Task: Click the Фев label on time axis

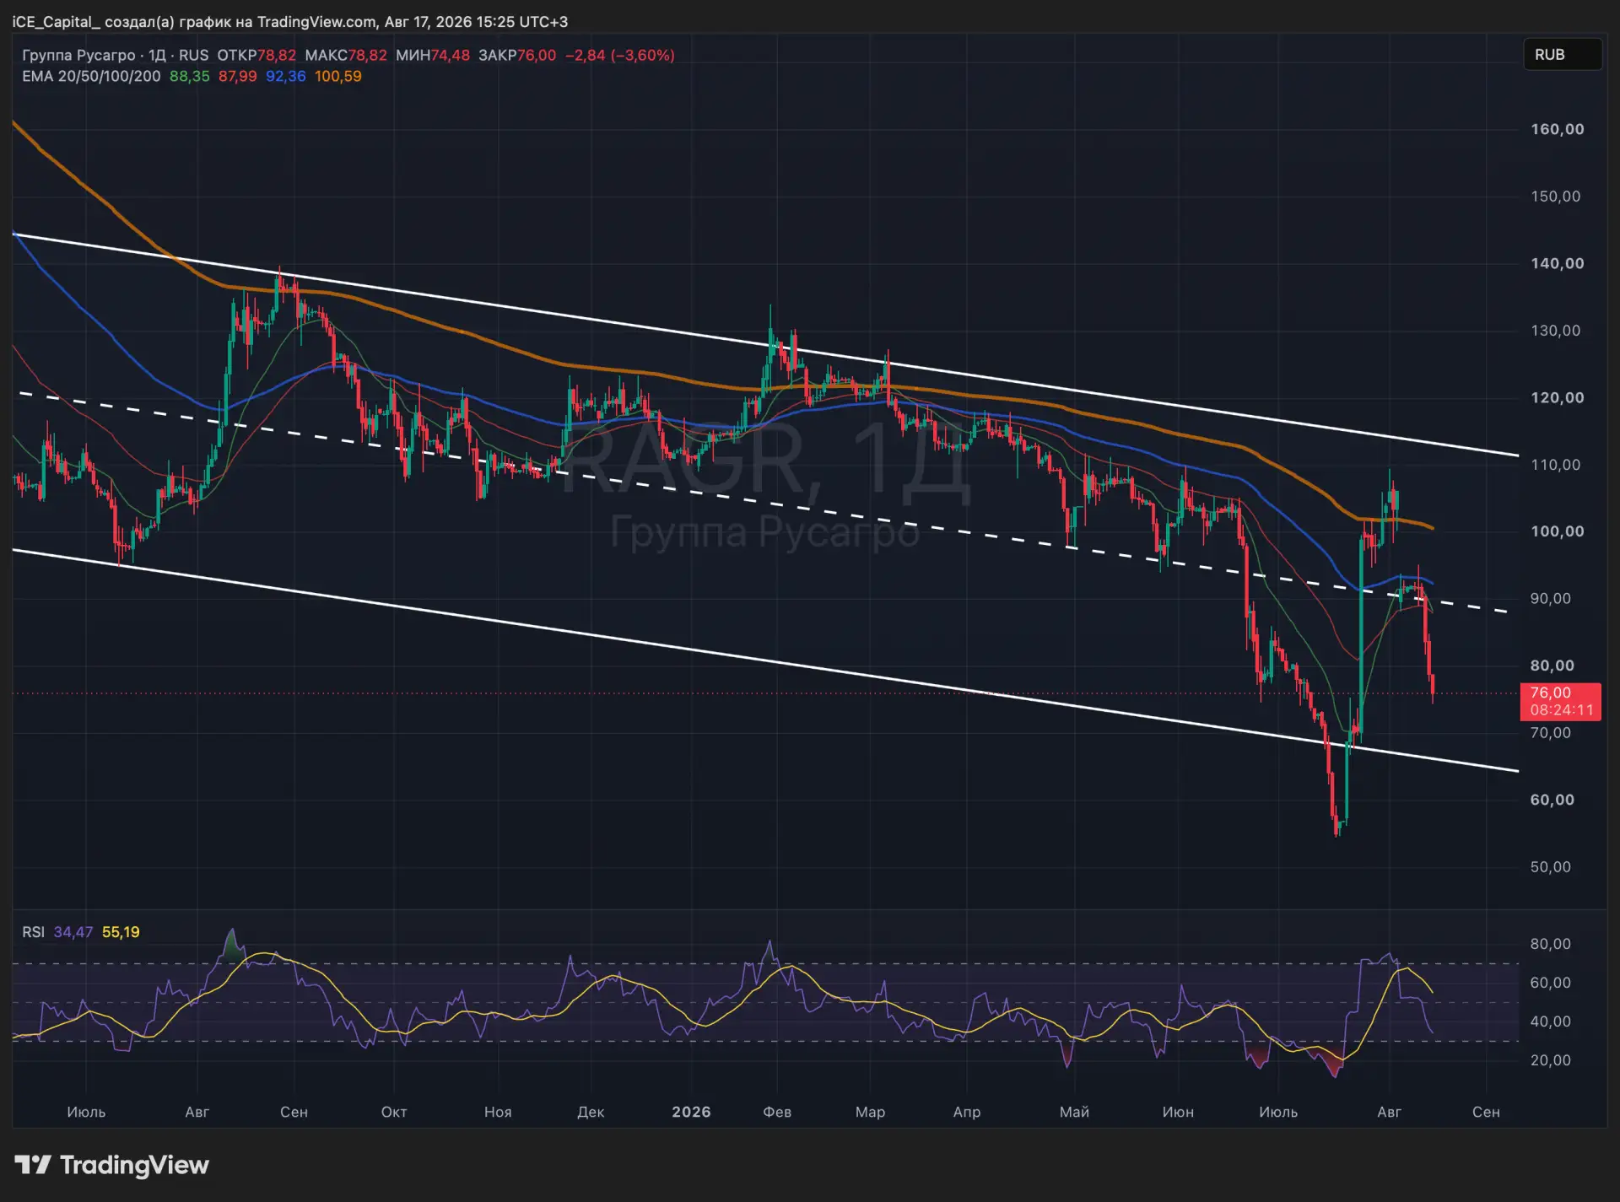Action: [777, 1112]
